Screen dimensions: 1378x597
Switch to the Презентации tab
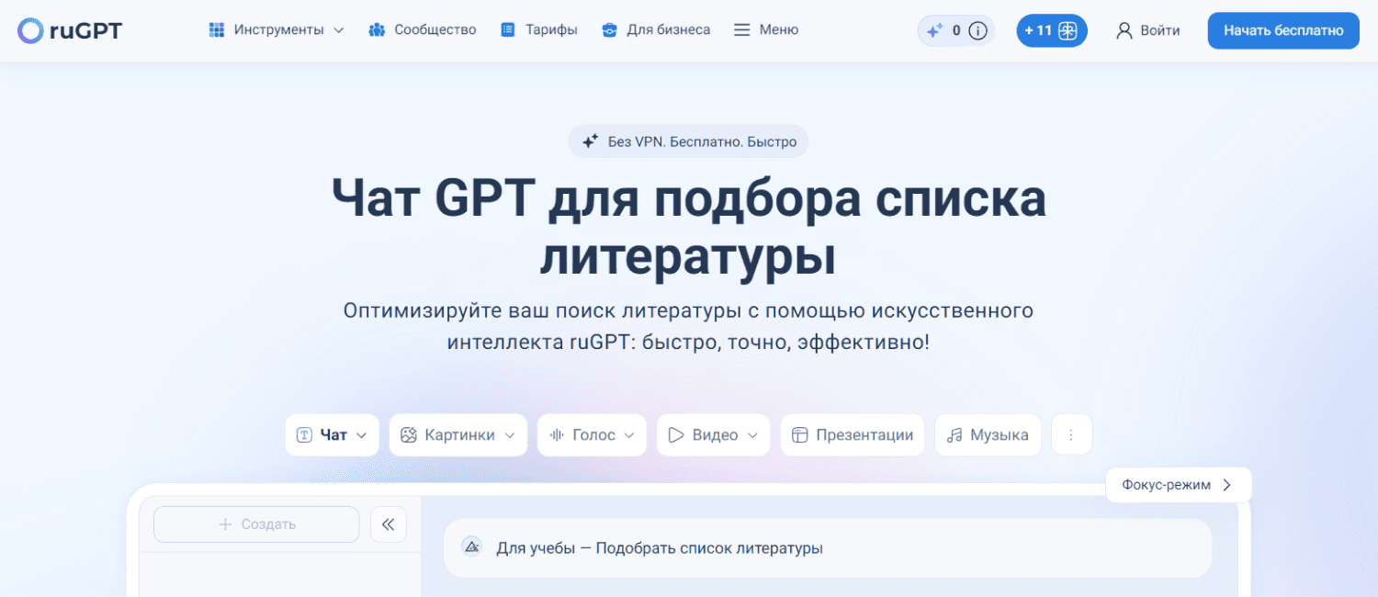pos(853,434)
